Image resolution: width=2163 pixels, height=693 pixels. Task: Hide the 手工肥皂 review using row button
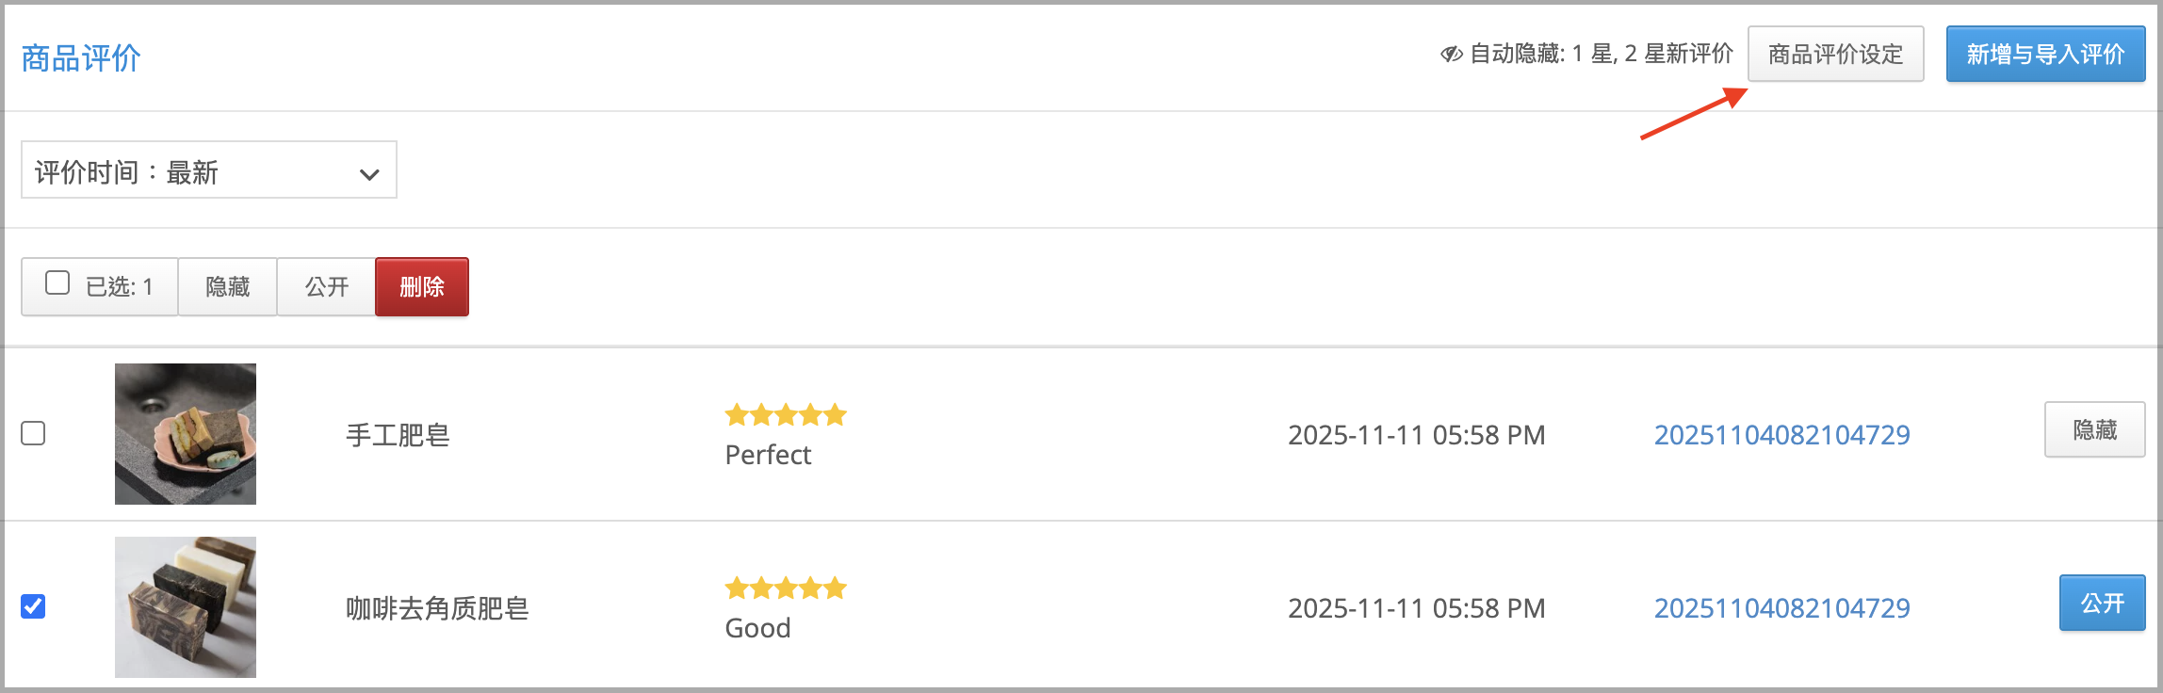click(x=2095, y=429)
